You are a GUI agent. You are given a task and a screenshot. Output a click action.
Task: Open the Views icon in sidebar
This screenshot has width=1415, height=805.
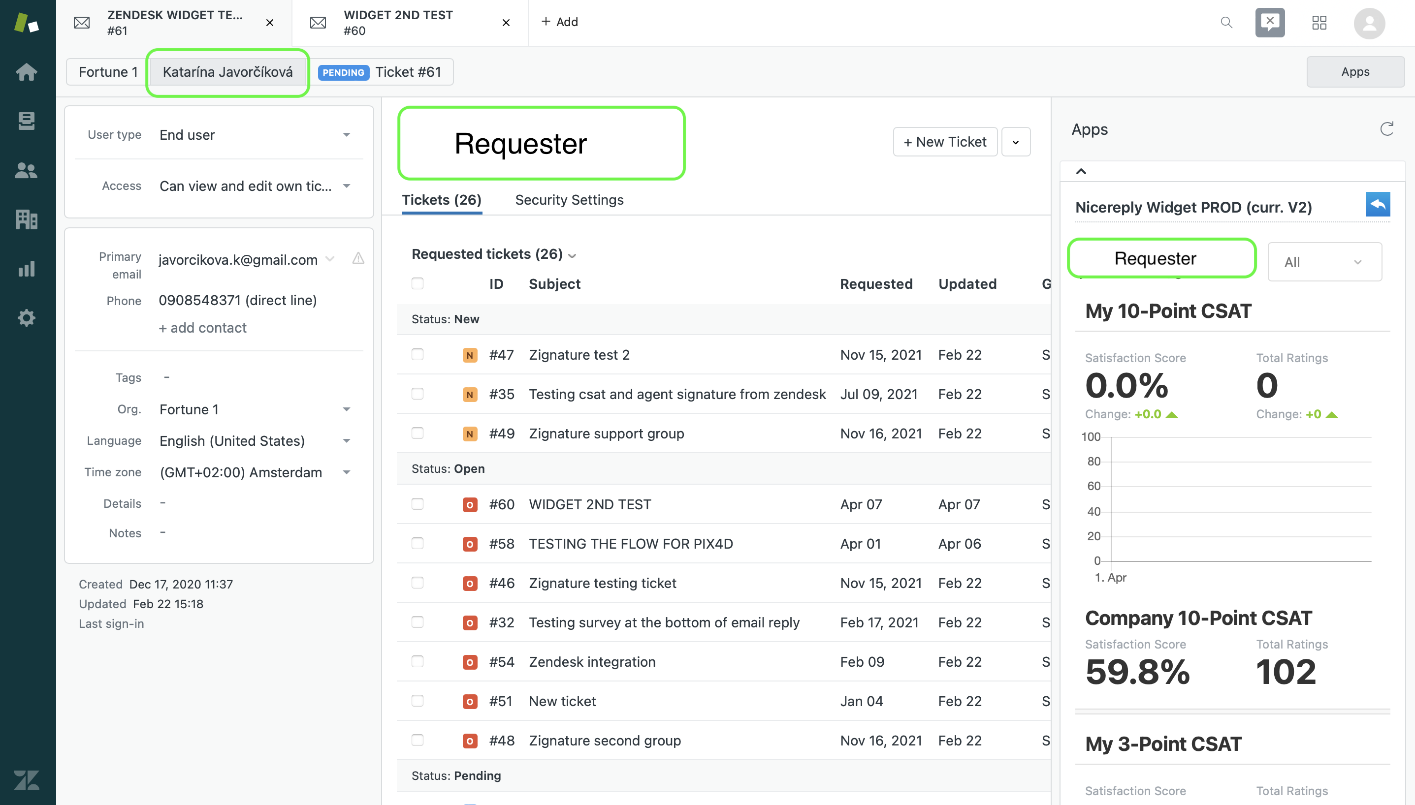26,121
